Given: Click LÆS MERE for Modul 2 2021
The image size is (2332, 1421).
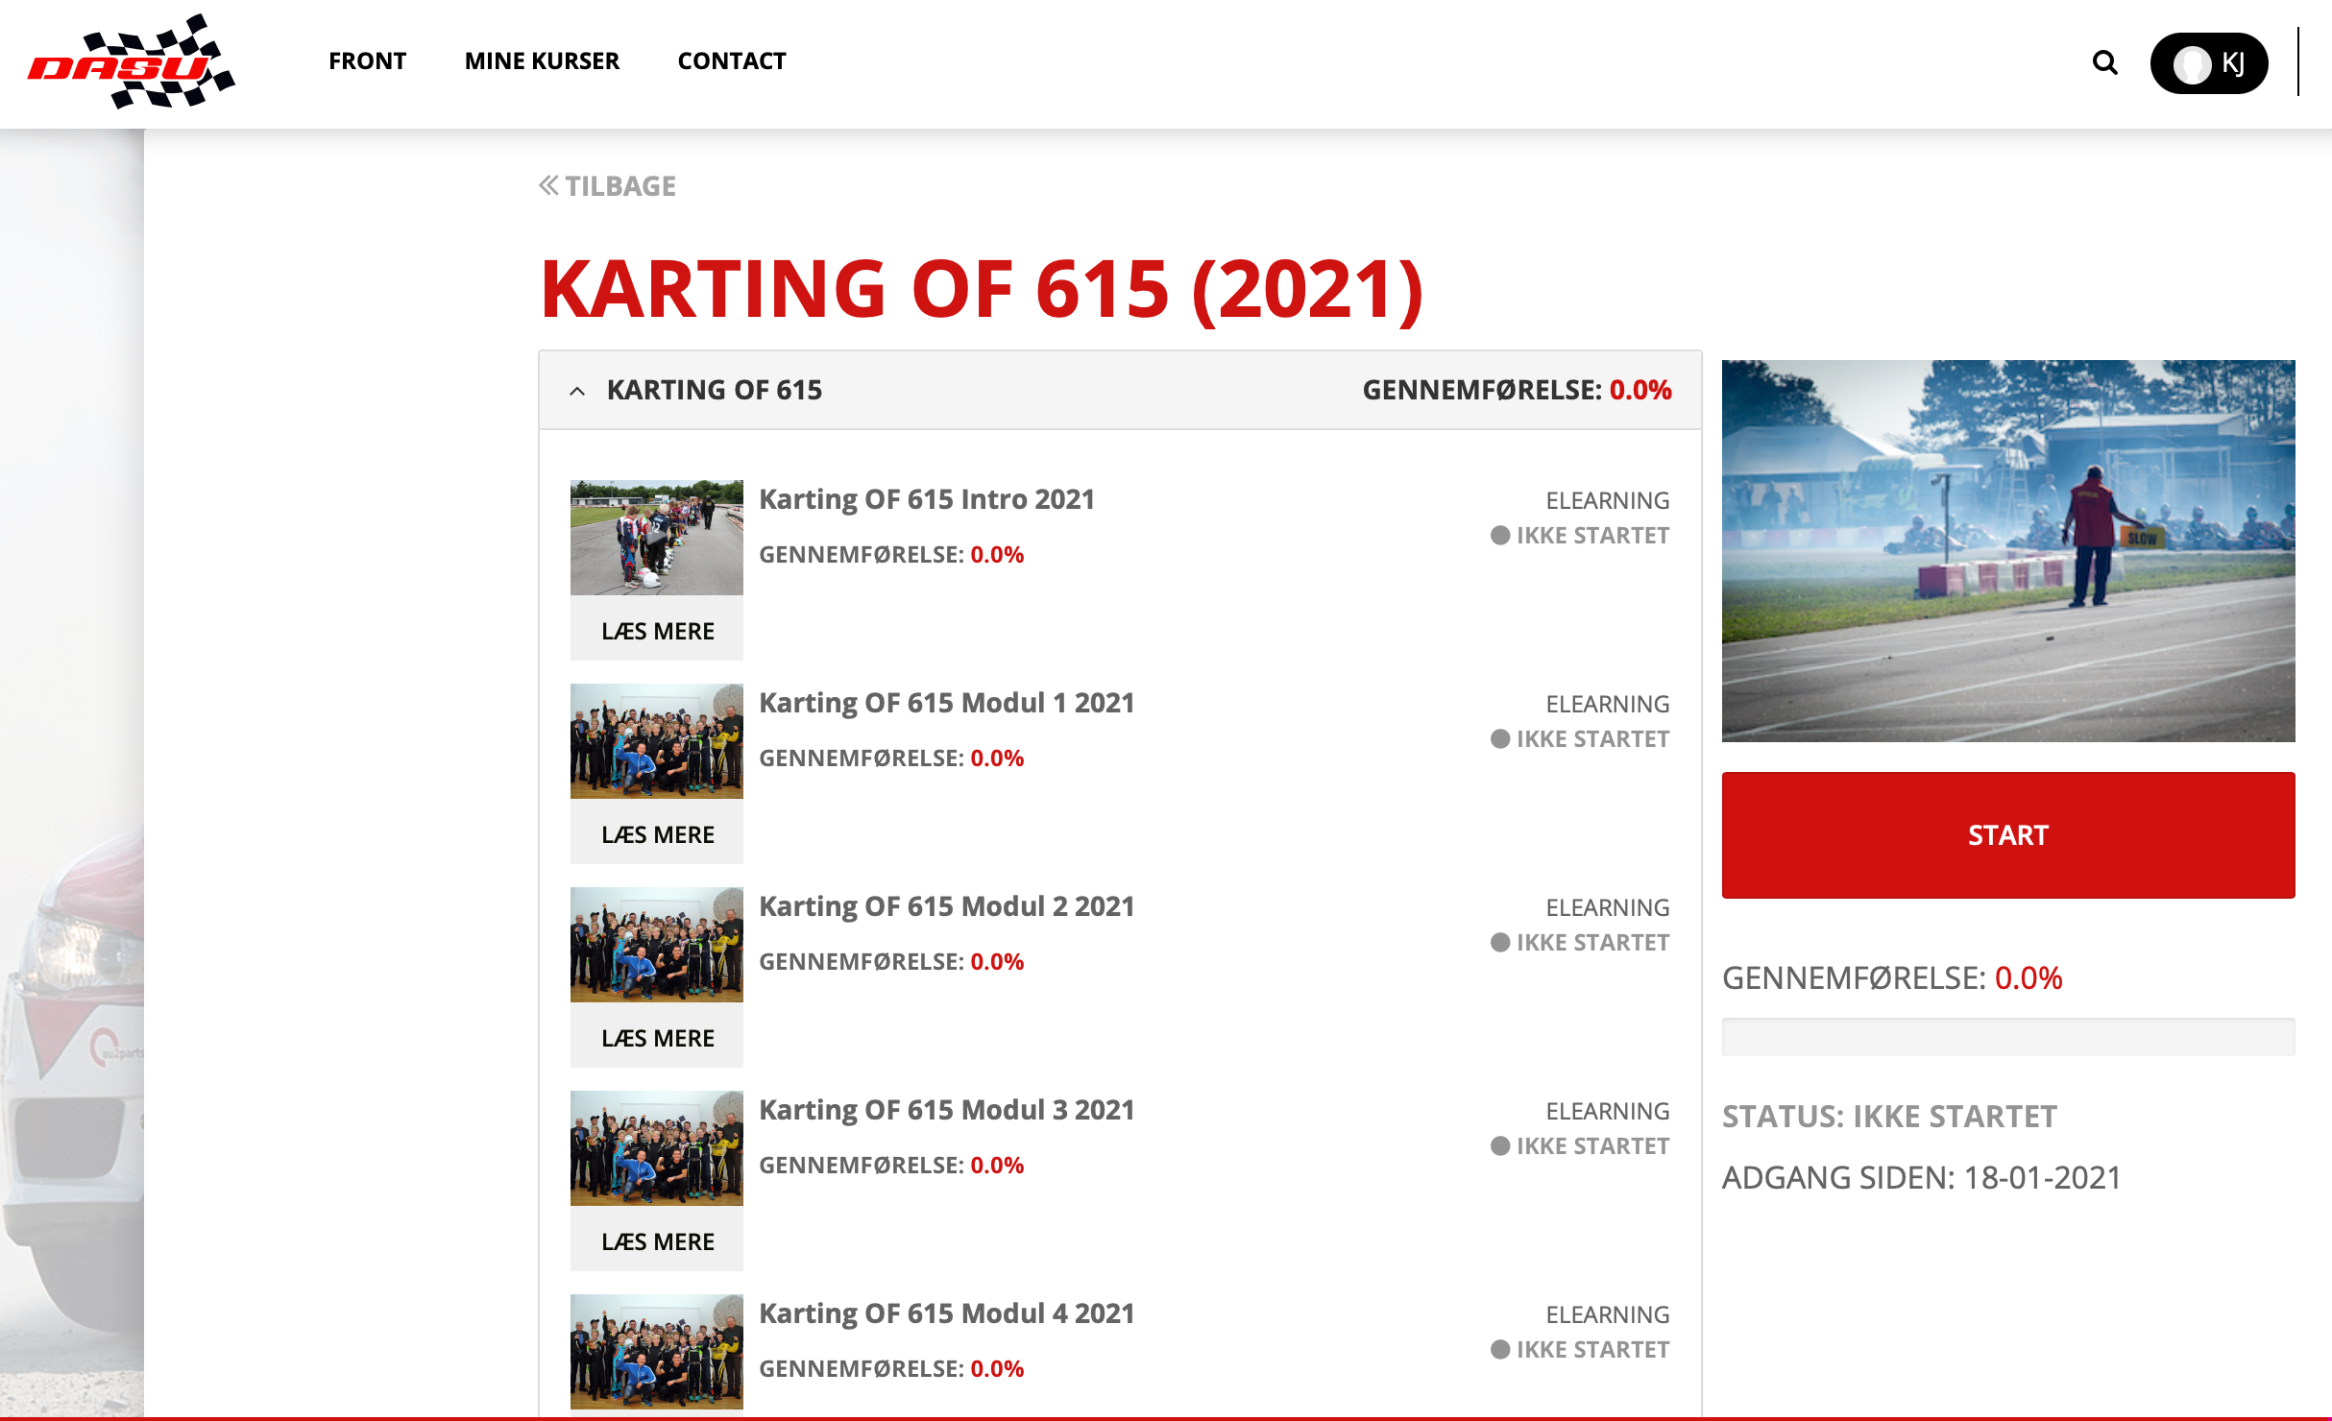Looking at the screenshot, I should click(x=657, y=1038).
